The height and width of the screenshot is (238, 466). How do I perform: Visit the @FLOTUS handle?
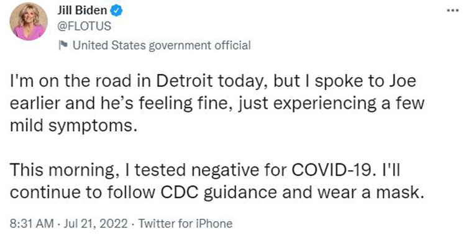(x=84, y=26)
